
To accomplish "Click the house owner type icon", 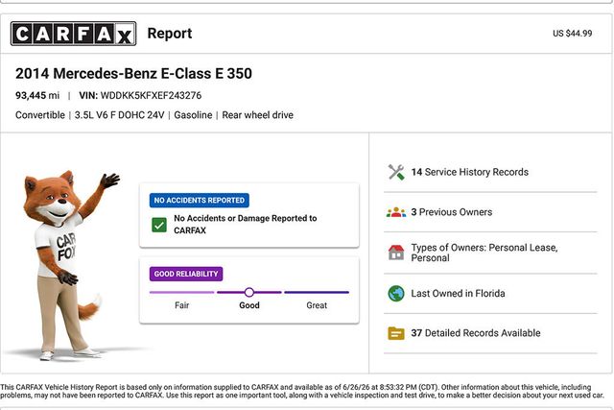I will pyautogui.click(x=396, y=253).
